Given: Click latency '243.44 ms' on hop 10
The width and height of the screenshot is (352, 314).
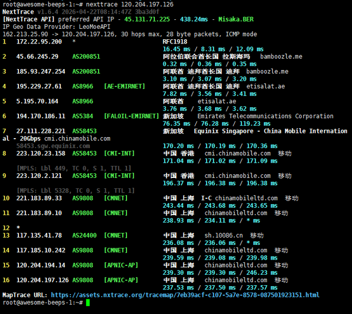Looking at the screenshot, I should (x=178, y=206).
